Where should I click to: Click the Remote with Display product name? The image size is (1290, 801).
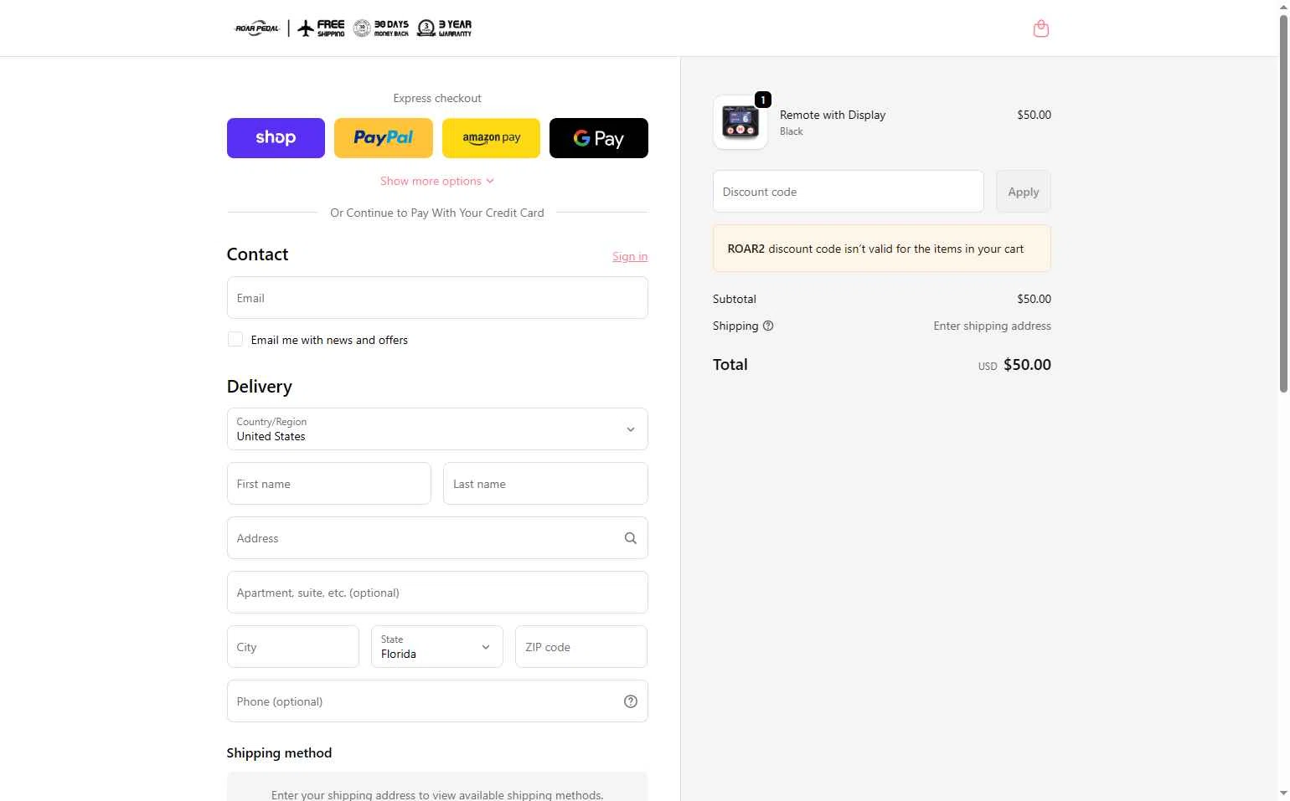click(x=833, y=115)
